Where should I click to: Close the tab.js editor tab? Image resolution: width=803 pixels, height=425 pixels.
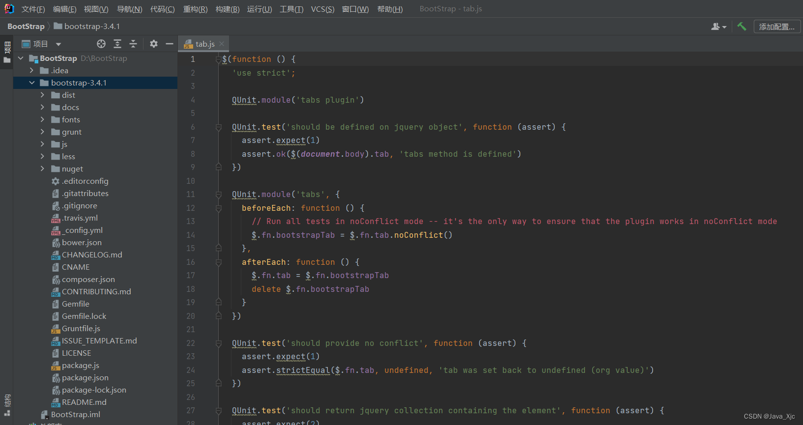pyautogui.click(x=222, y=44)
